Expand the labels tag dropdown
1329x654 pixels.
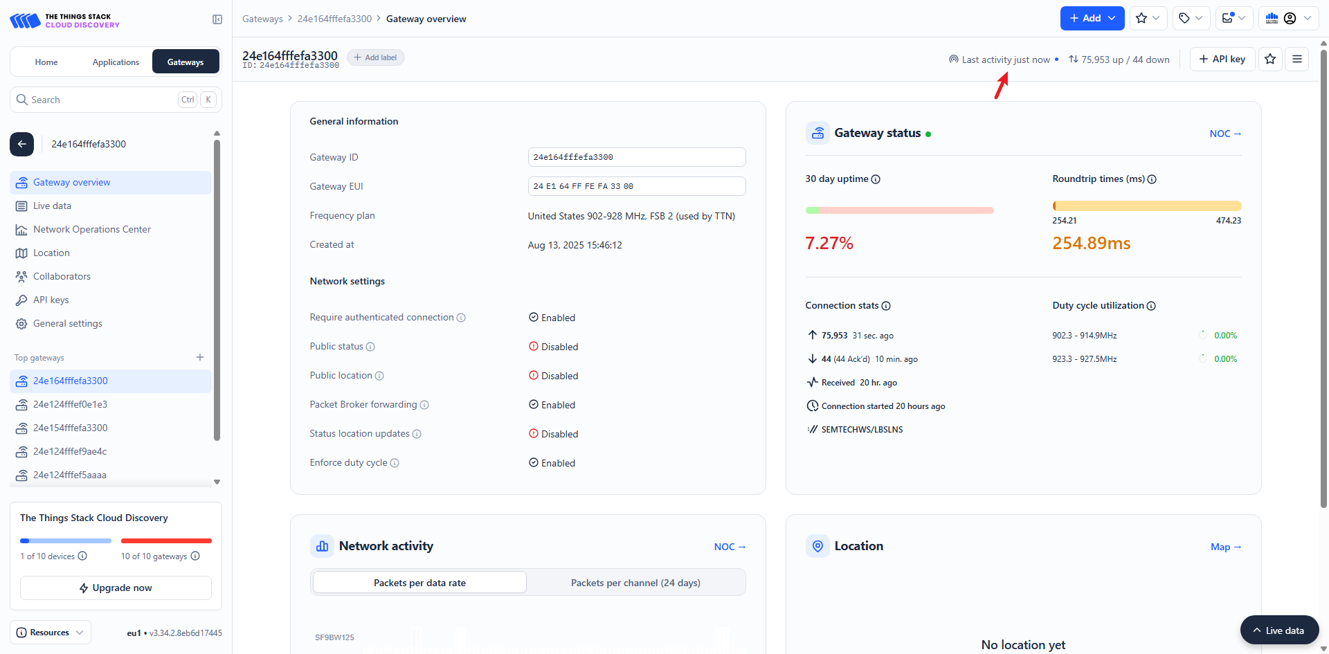[1191, 19]
